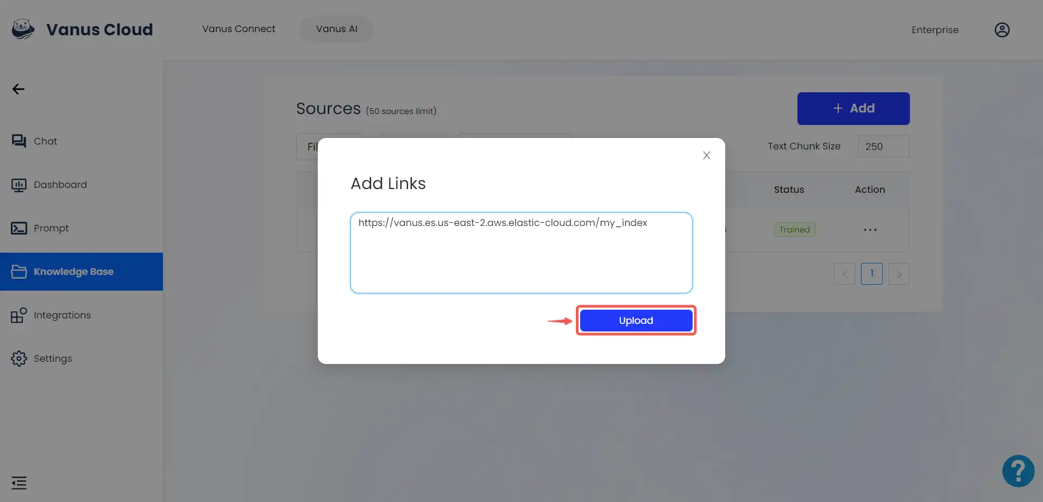This screenshot has width=1043, height=502.
Task: Select page 1 in pagination
Action: click(872, 274)
